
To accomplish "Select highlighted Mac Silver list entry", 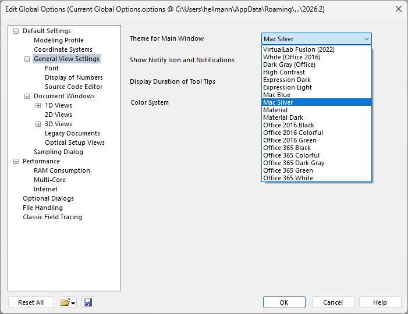I will [x=317, y=102].
